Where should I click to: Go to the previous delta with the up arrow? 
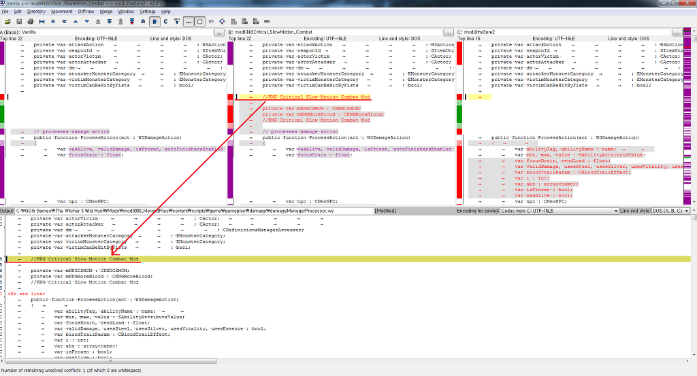click(x=76, y=22)
